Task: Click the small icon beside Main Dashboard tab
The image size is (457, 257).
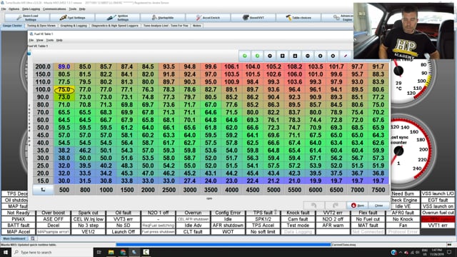Action: point(33,238)
